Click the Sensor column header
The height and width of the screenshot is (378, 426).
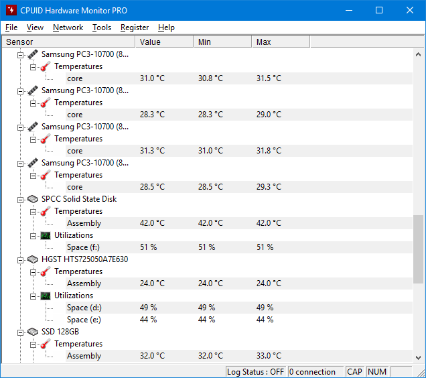coord(68,42)
